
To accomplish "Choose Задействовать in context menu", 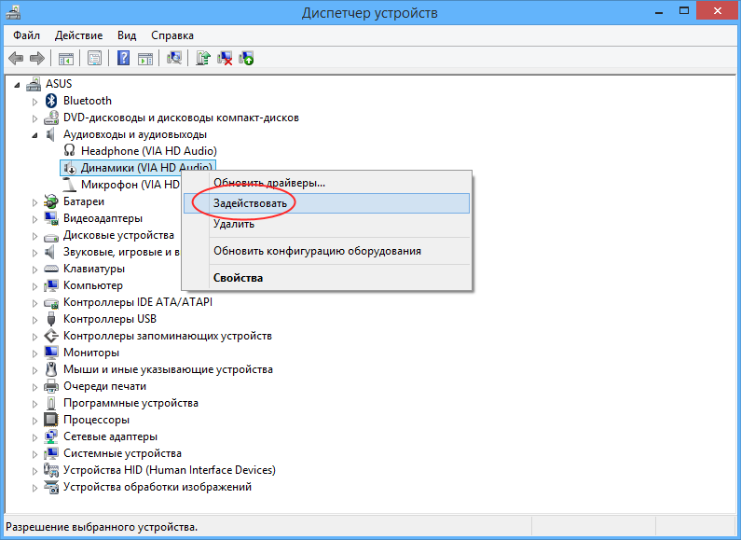I will [326, 203].
